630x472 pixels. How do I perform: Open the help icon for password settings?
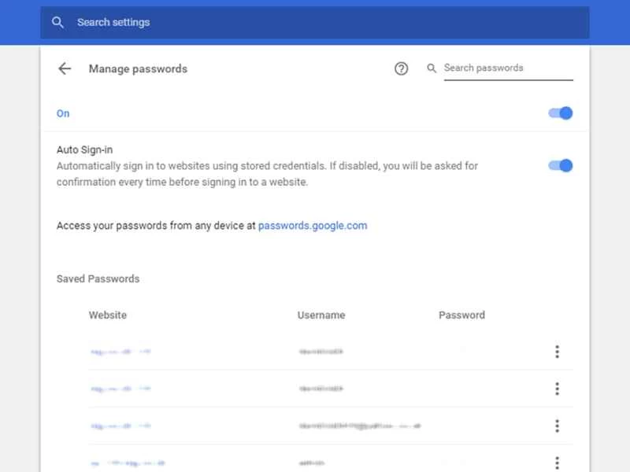[x=402, y=68]
